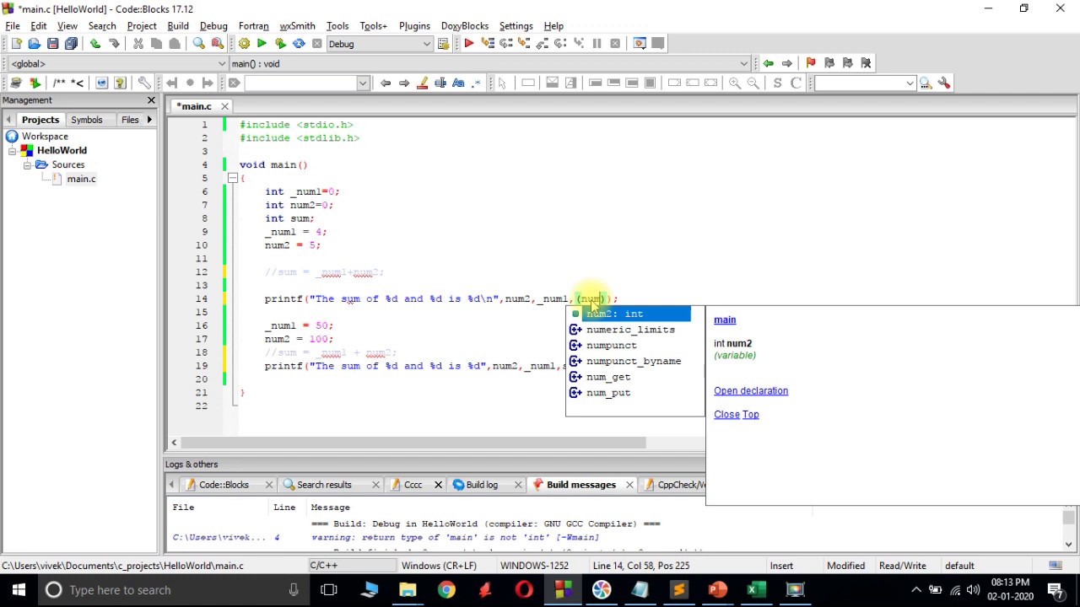The height and width of the screenshot is (607, 1080).
Task: Click the Open declaration link
Action: [x=751, y=390]
